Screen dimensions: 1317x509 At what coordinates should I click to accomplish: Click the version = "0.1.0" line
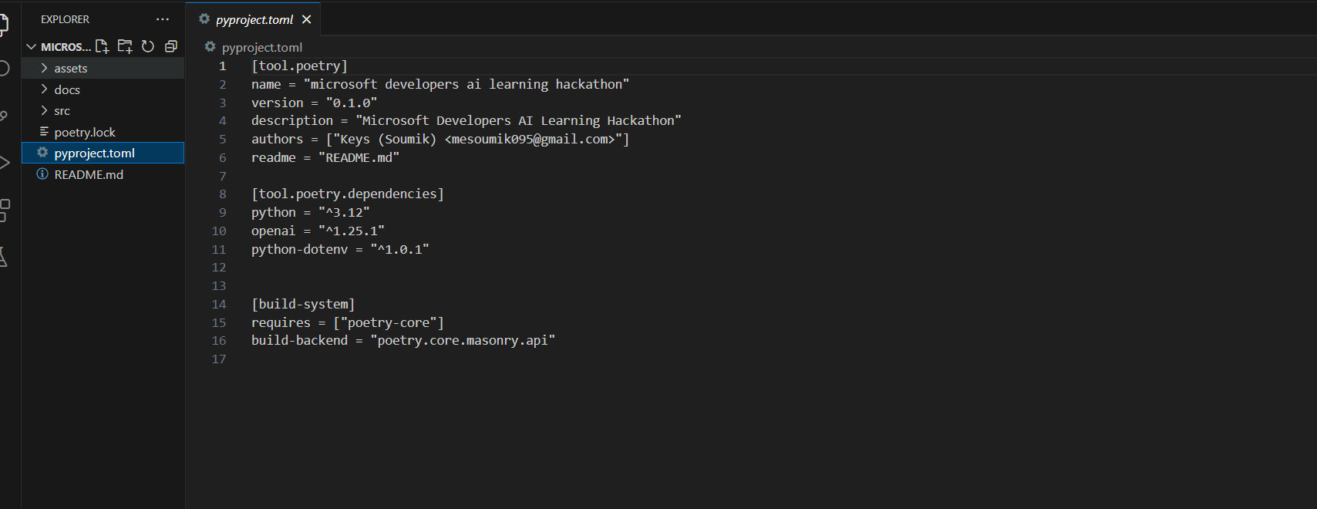(314, 103)
